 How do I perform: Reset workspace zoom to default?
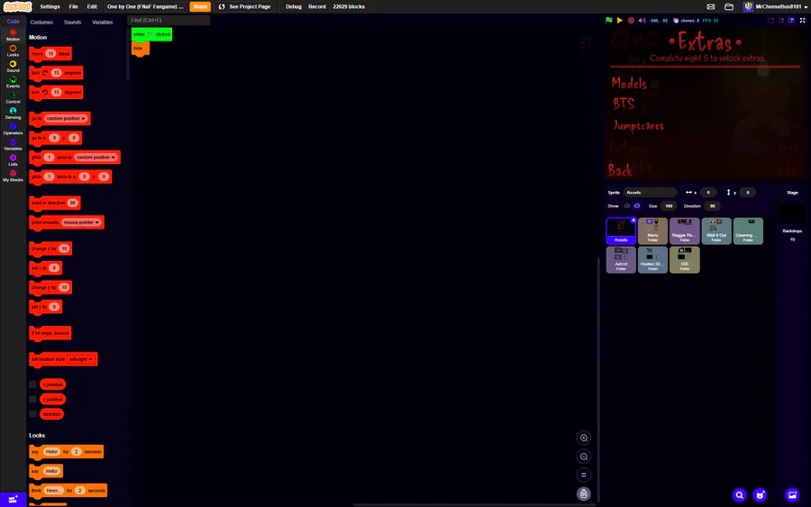(x=583, y=475)
